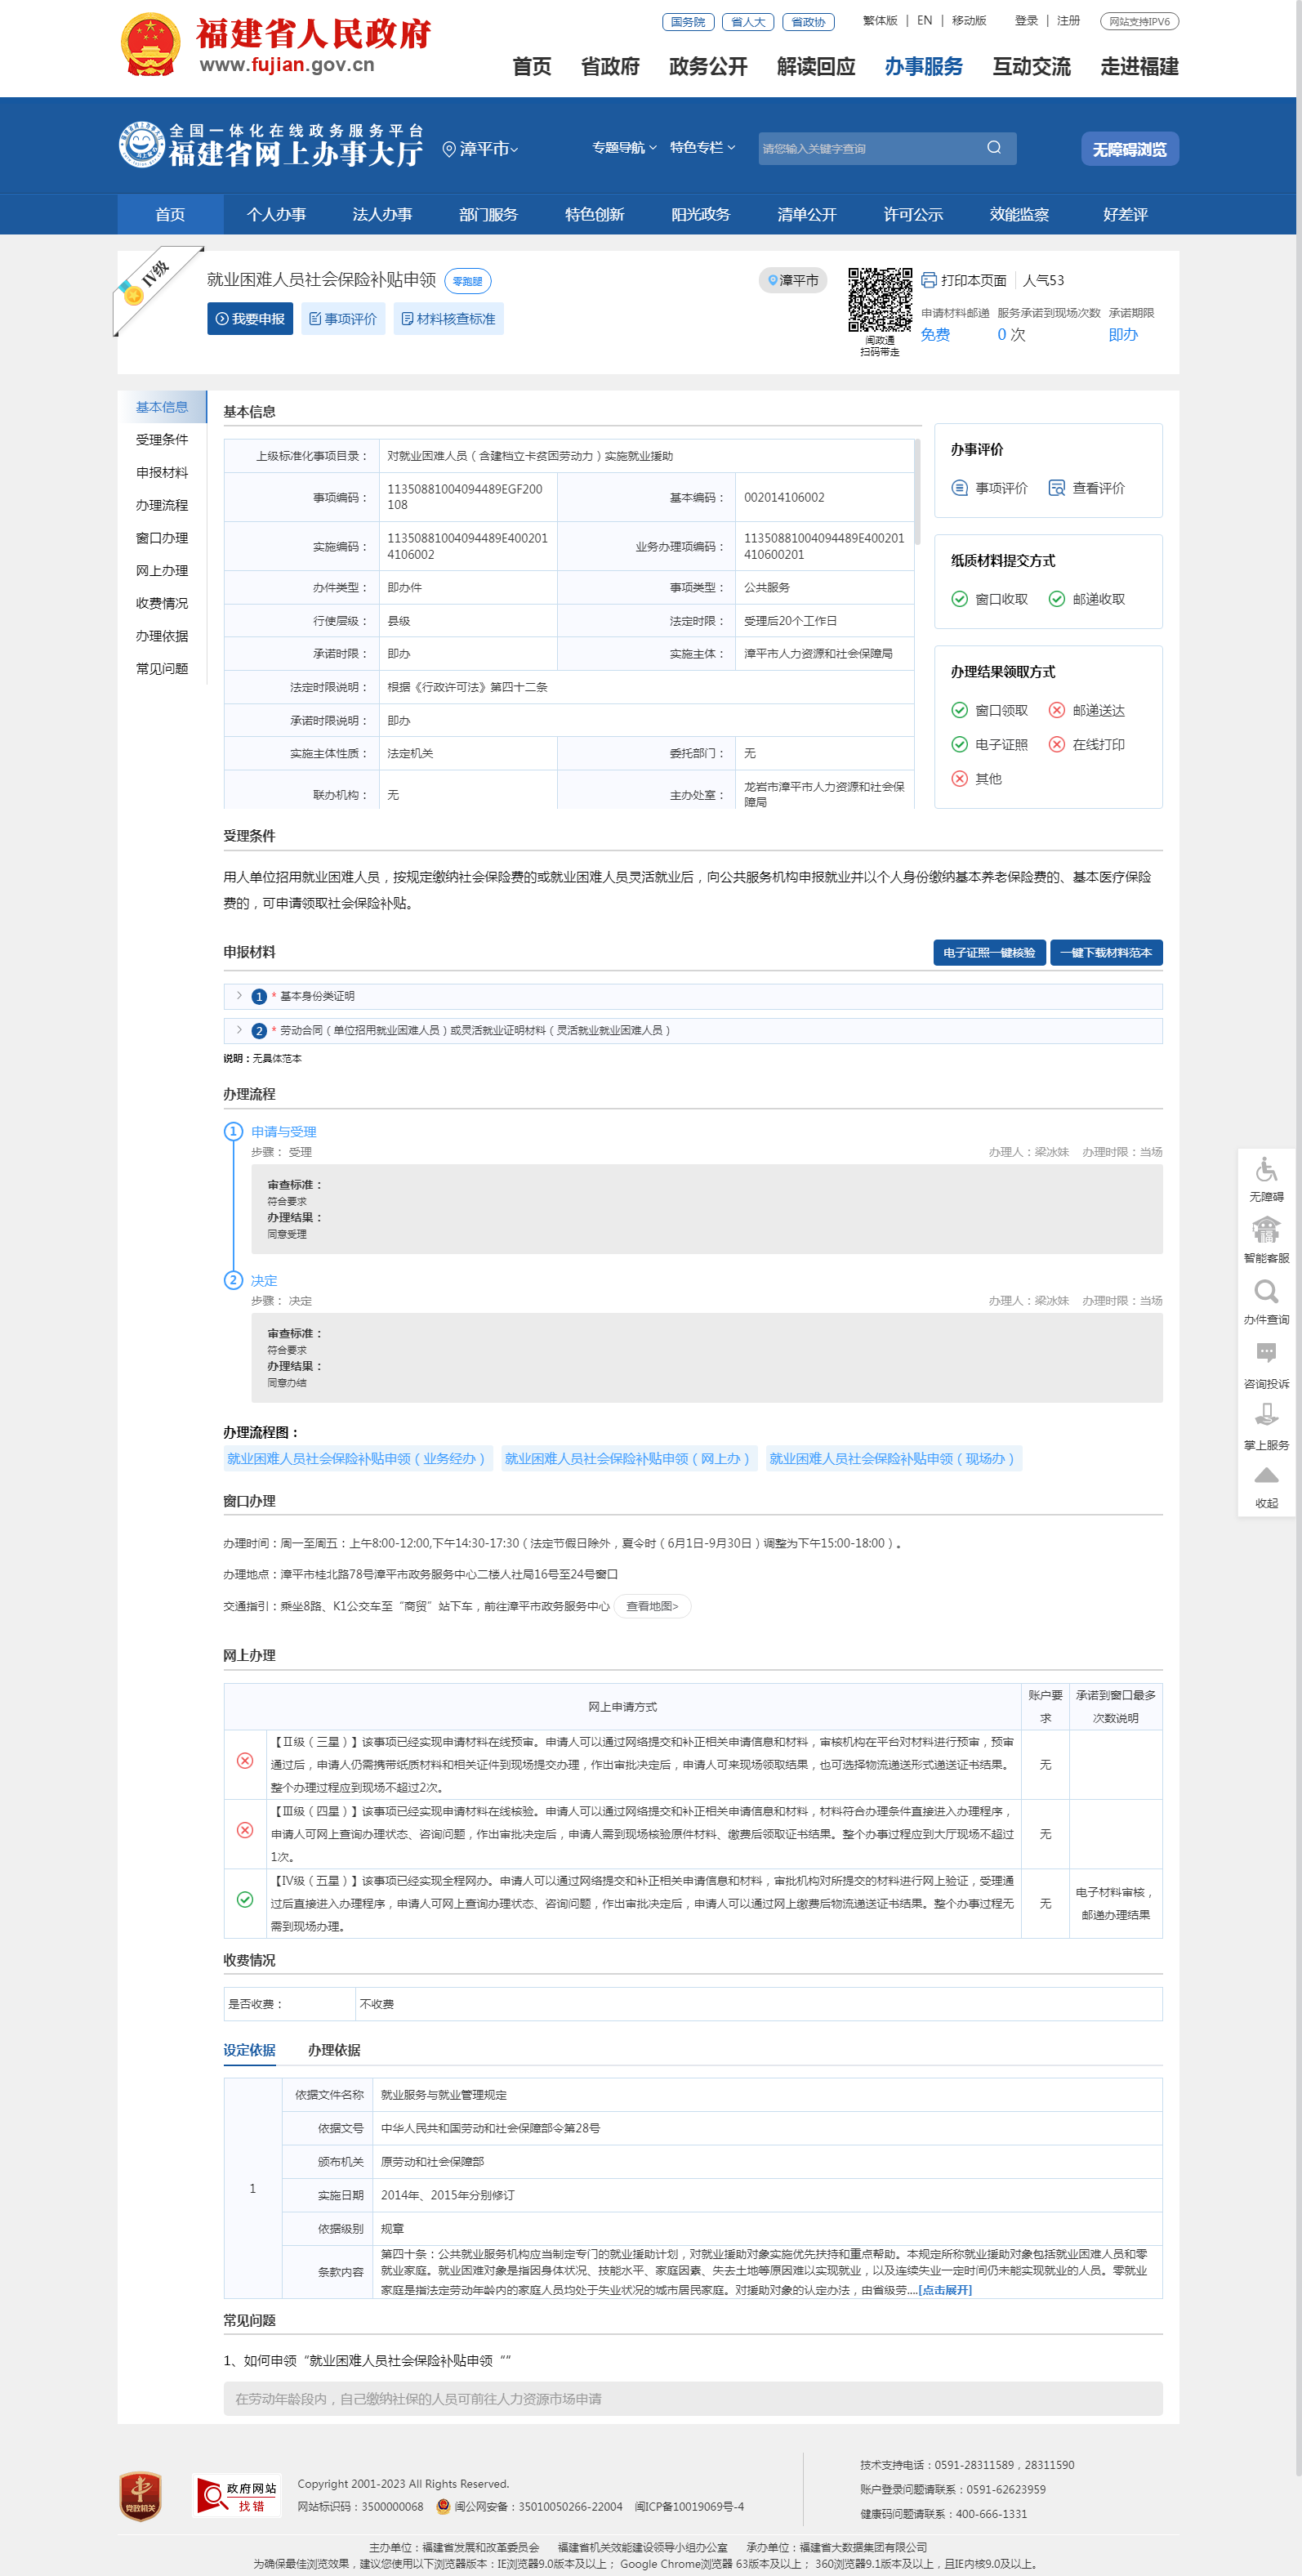Jump to 收费情况 in left sidebar
The width and height of the screenshot is (1302, 2576).
162,603
